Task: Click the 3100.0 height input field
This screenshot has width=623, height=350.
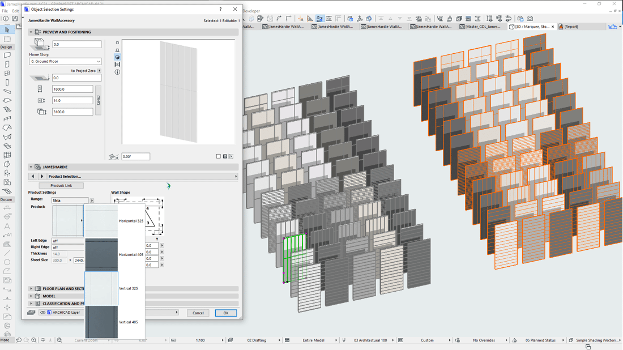Action: (72, 112)
